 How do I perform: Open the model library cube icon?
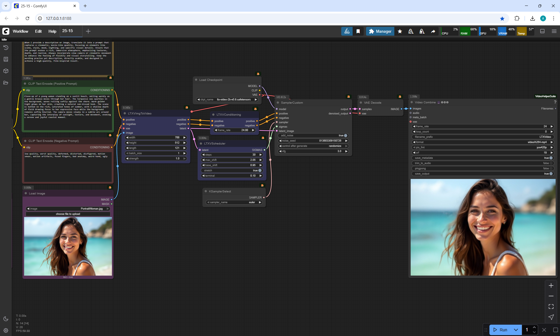click(6, 71)
